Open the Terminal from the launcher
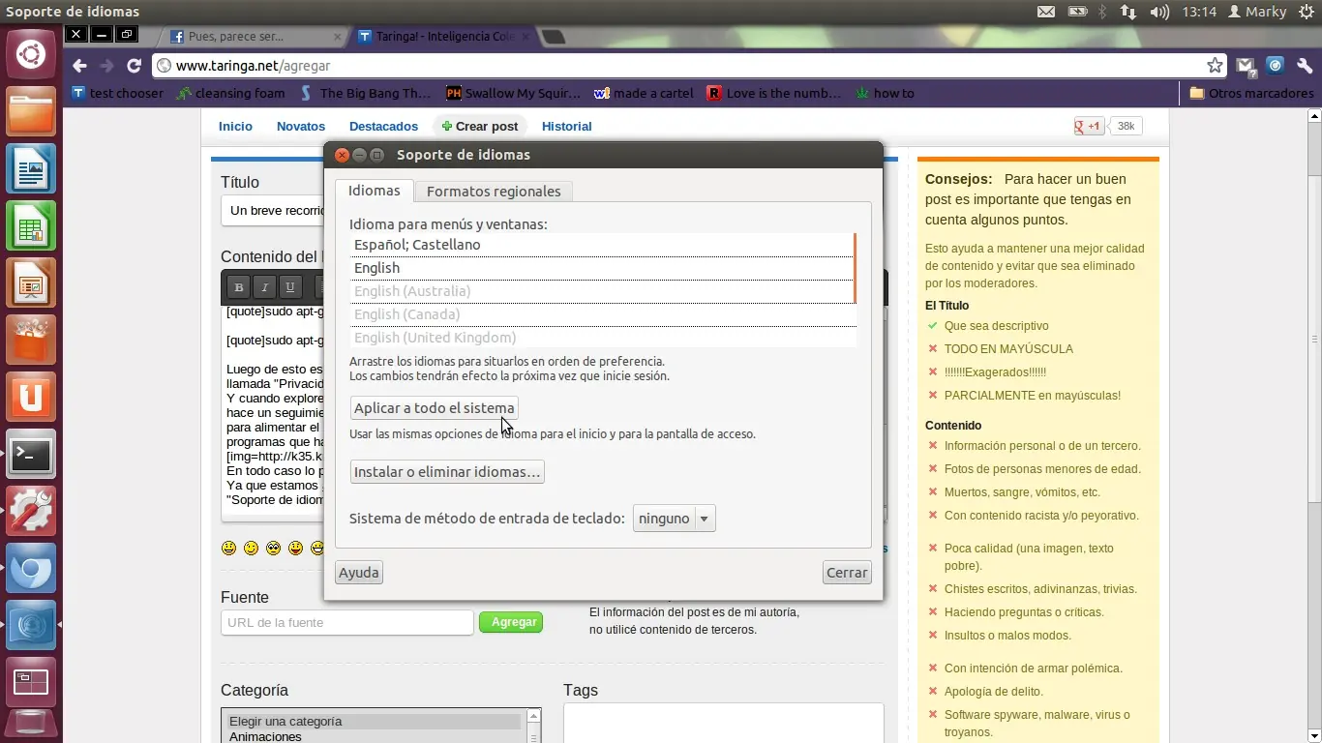 (31, 454)
